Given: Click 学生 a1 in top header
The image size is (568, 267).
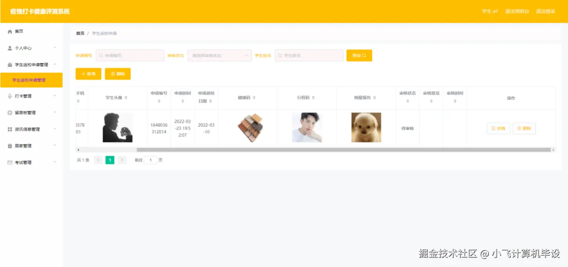Looking at the screenshot, I should coord(490,11).
